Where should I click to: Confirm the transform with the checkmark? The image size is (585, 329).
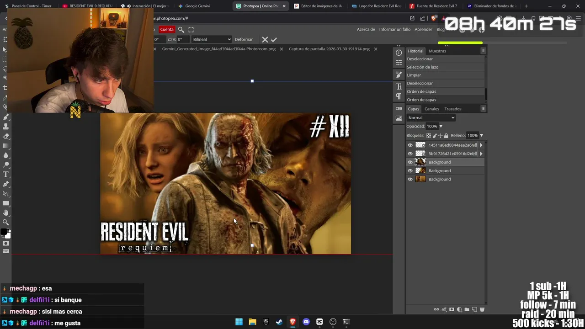coord(274,39)
